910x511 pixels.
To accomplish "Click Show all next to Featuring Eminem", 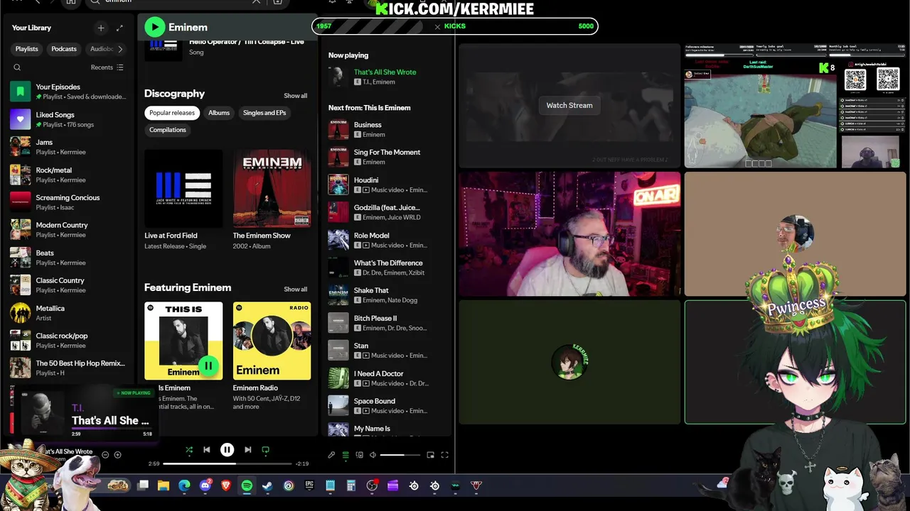I will click(x=296, y=290).
